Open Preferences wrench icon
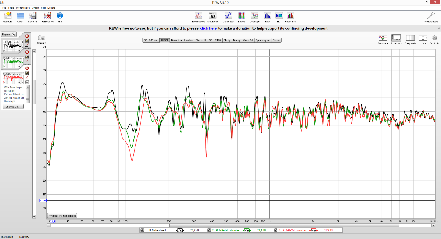This screenshot has width=441, height=239. coord(431,16)
